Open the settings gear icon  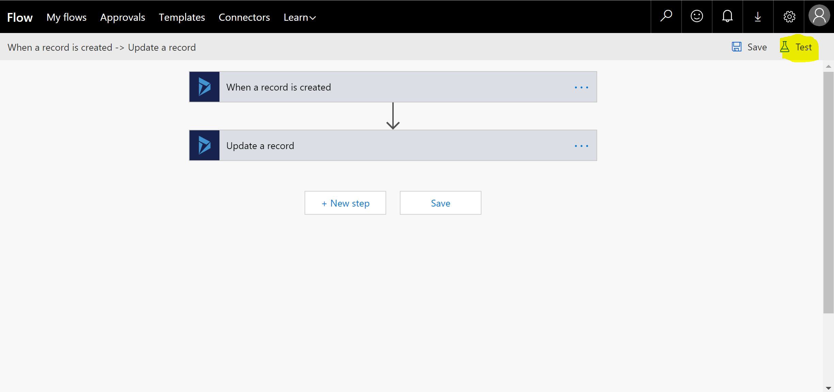tap(789, 16)
